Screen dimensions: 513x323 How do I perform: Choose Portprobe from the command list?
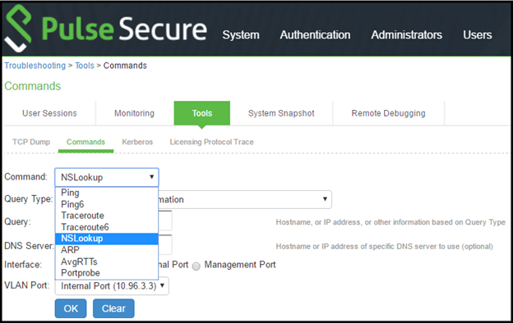coord(107,273)
